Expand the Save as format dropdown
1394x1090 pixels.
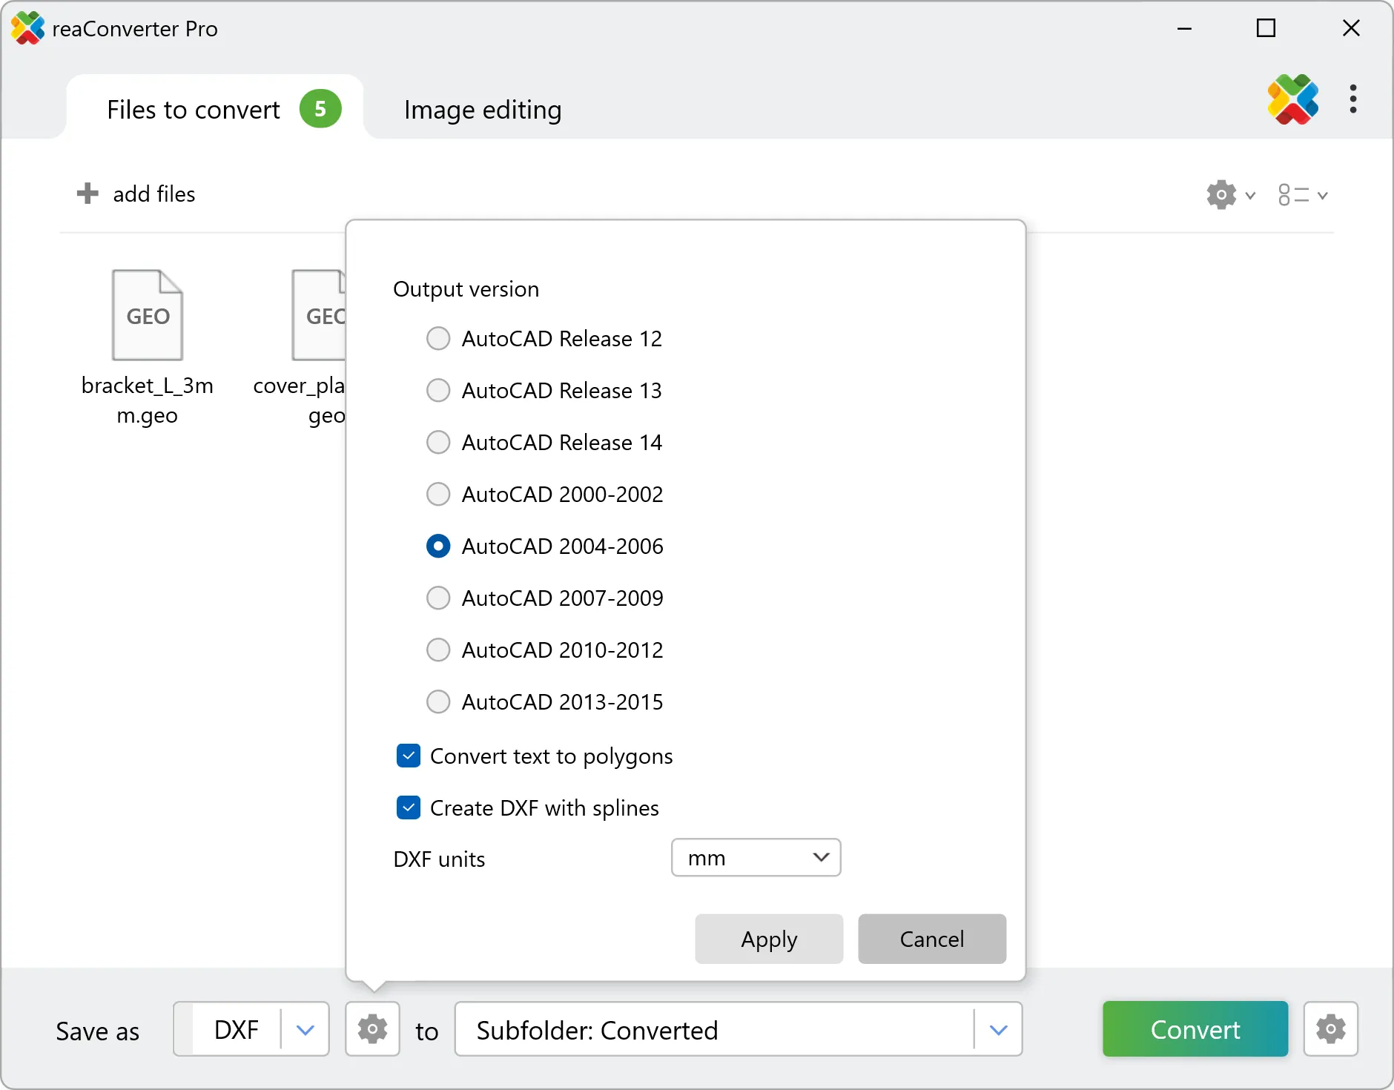tap(304, 1029)
